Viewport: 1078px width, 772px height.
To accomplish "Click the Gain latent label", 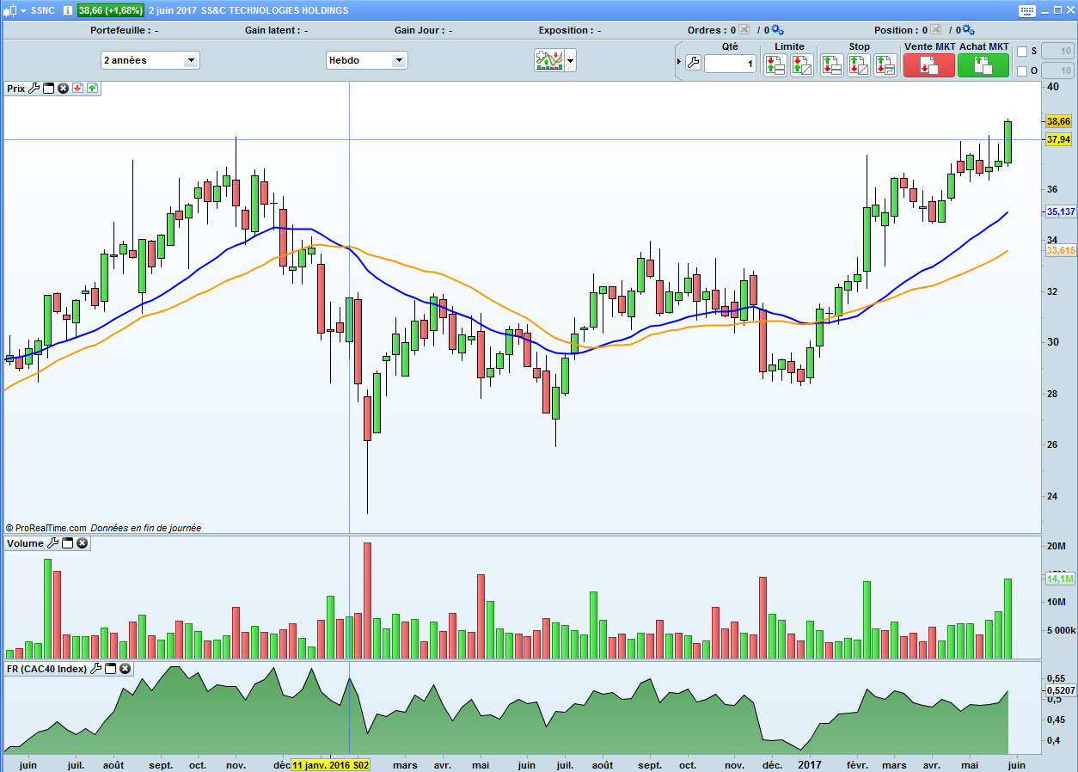I will point(271,30).
